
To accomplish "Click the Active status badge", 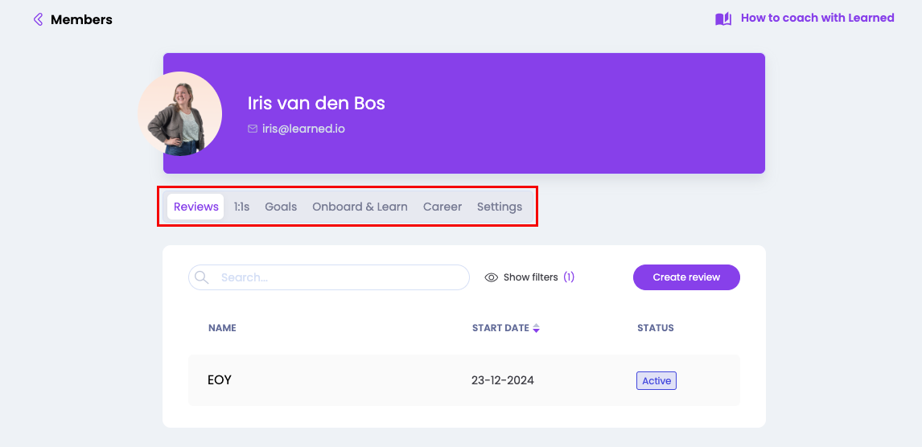I will tap(656, 380).
